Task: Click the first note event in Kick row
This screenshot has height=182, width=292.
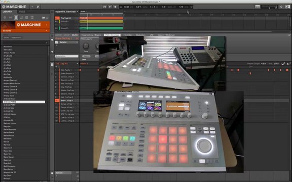Action: pyautogui.click(x=80, y=70)
